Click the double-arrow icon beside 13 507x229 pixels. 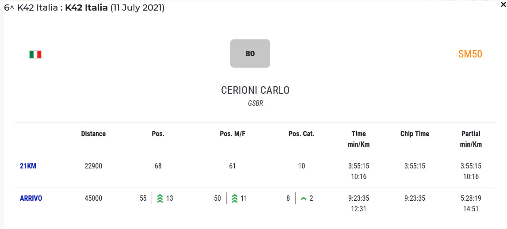(x=160, y=198)
